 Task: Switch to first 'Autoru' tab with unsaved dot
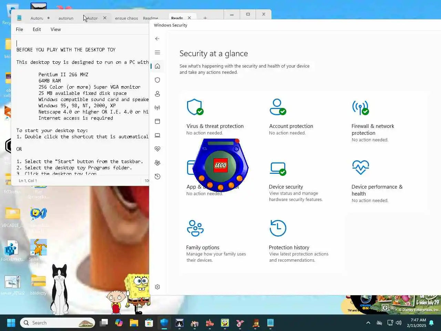pos(37,18)
